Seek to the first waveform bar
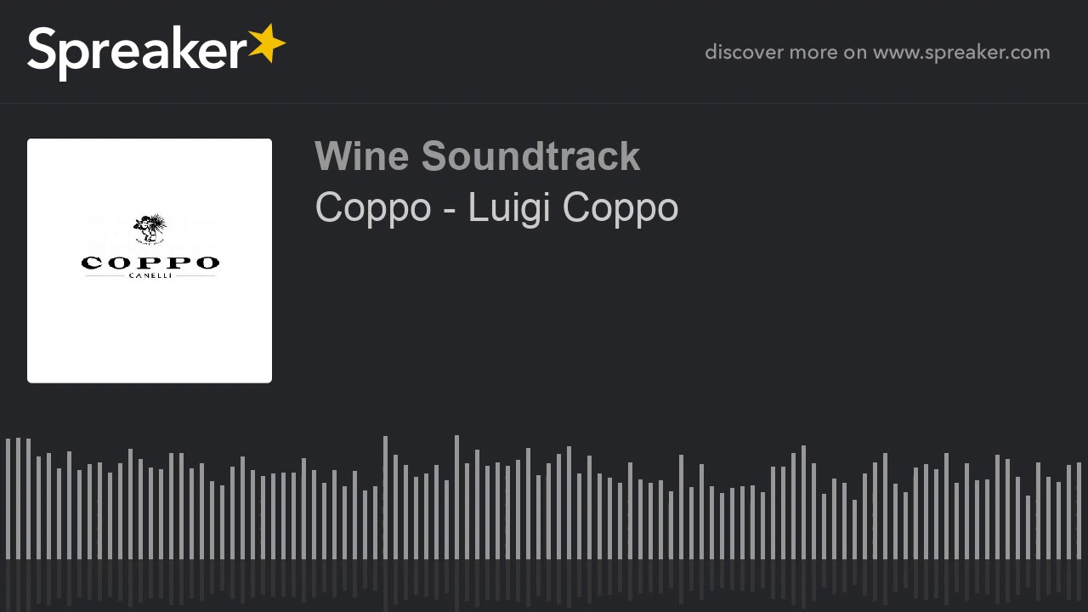1088x612 pixels. (x=8, y=499)
